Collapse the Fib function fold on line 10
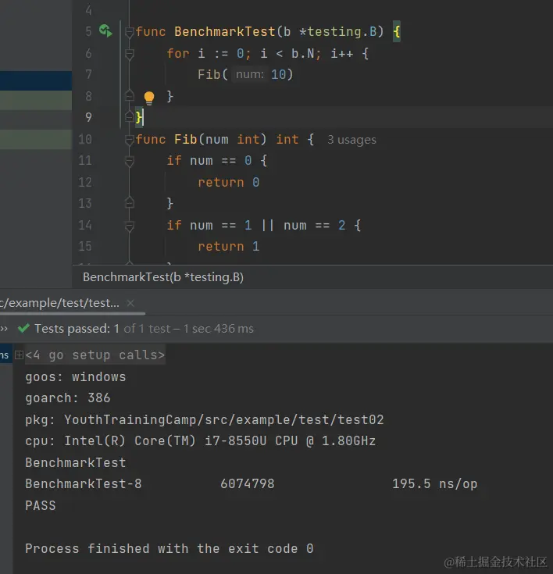Image resolution: width=553 pixels, height=574 pixels. 129,140
